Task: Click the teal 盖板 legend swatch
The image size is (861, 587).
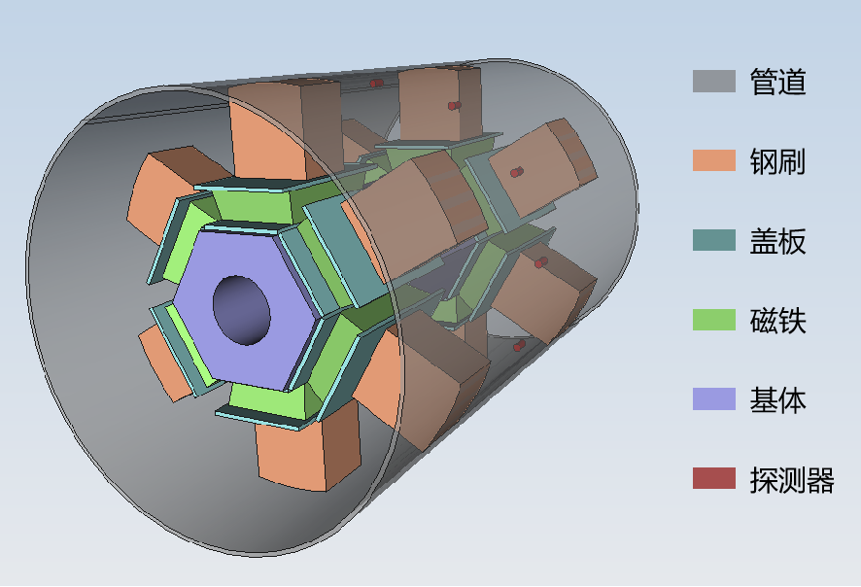Action: [714, 240]
